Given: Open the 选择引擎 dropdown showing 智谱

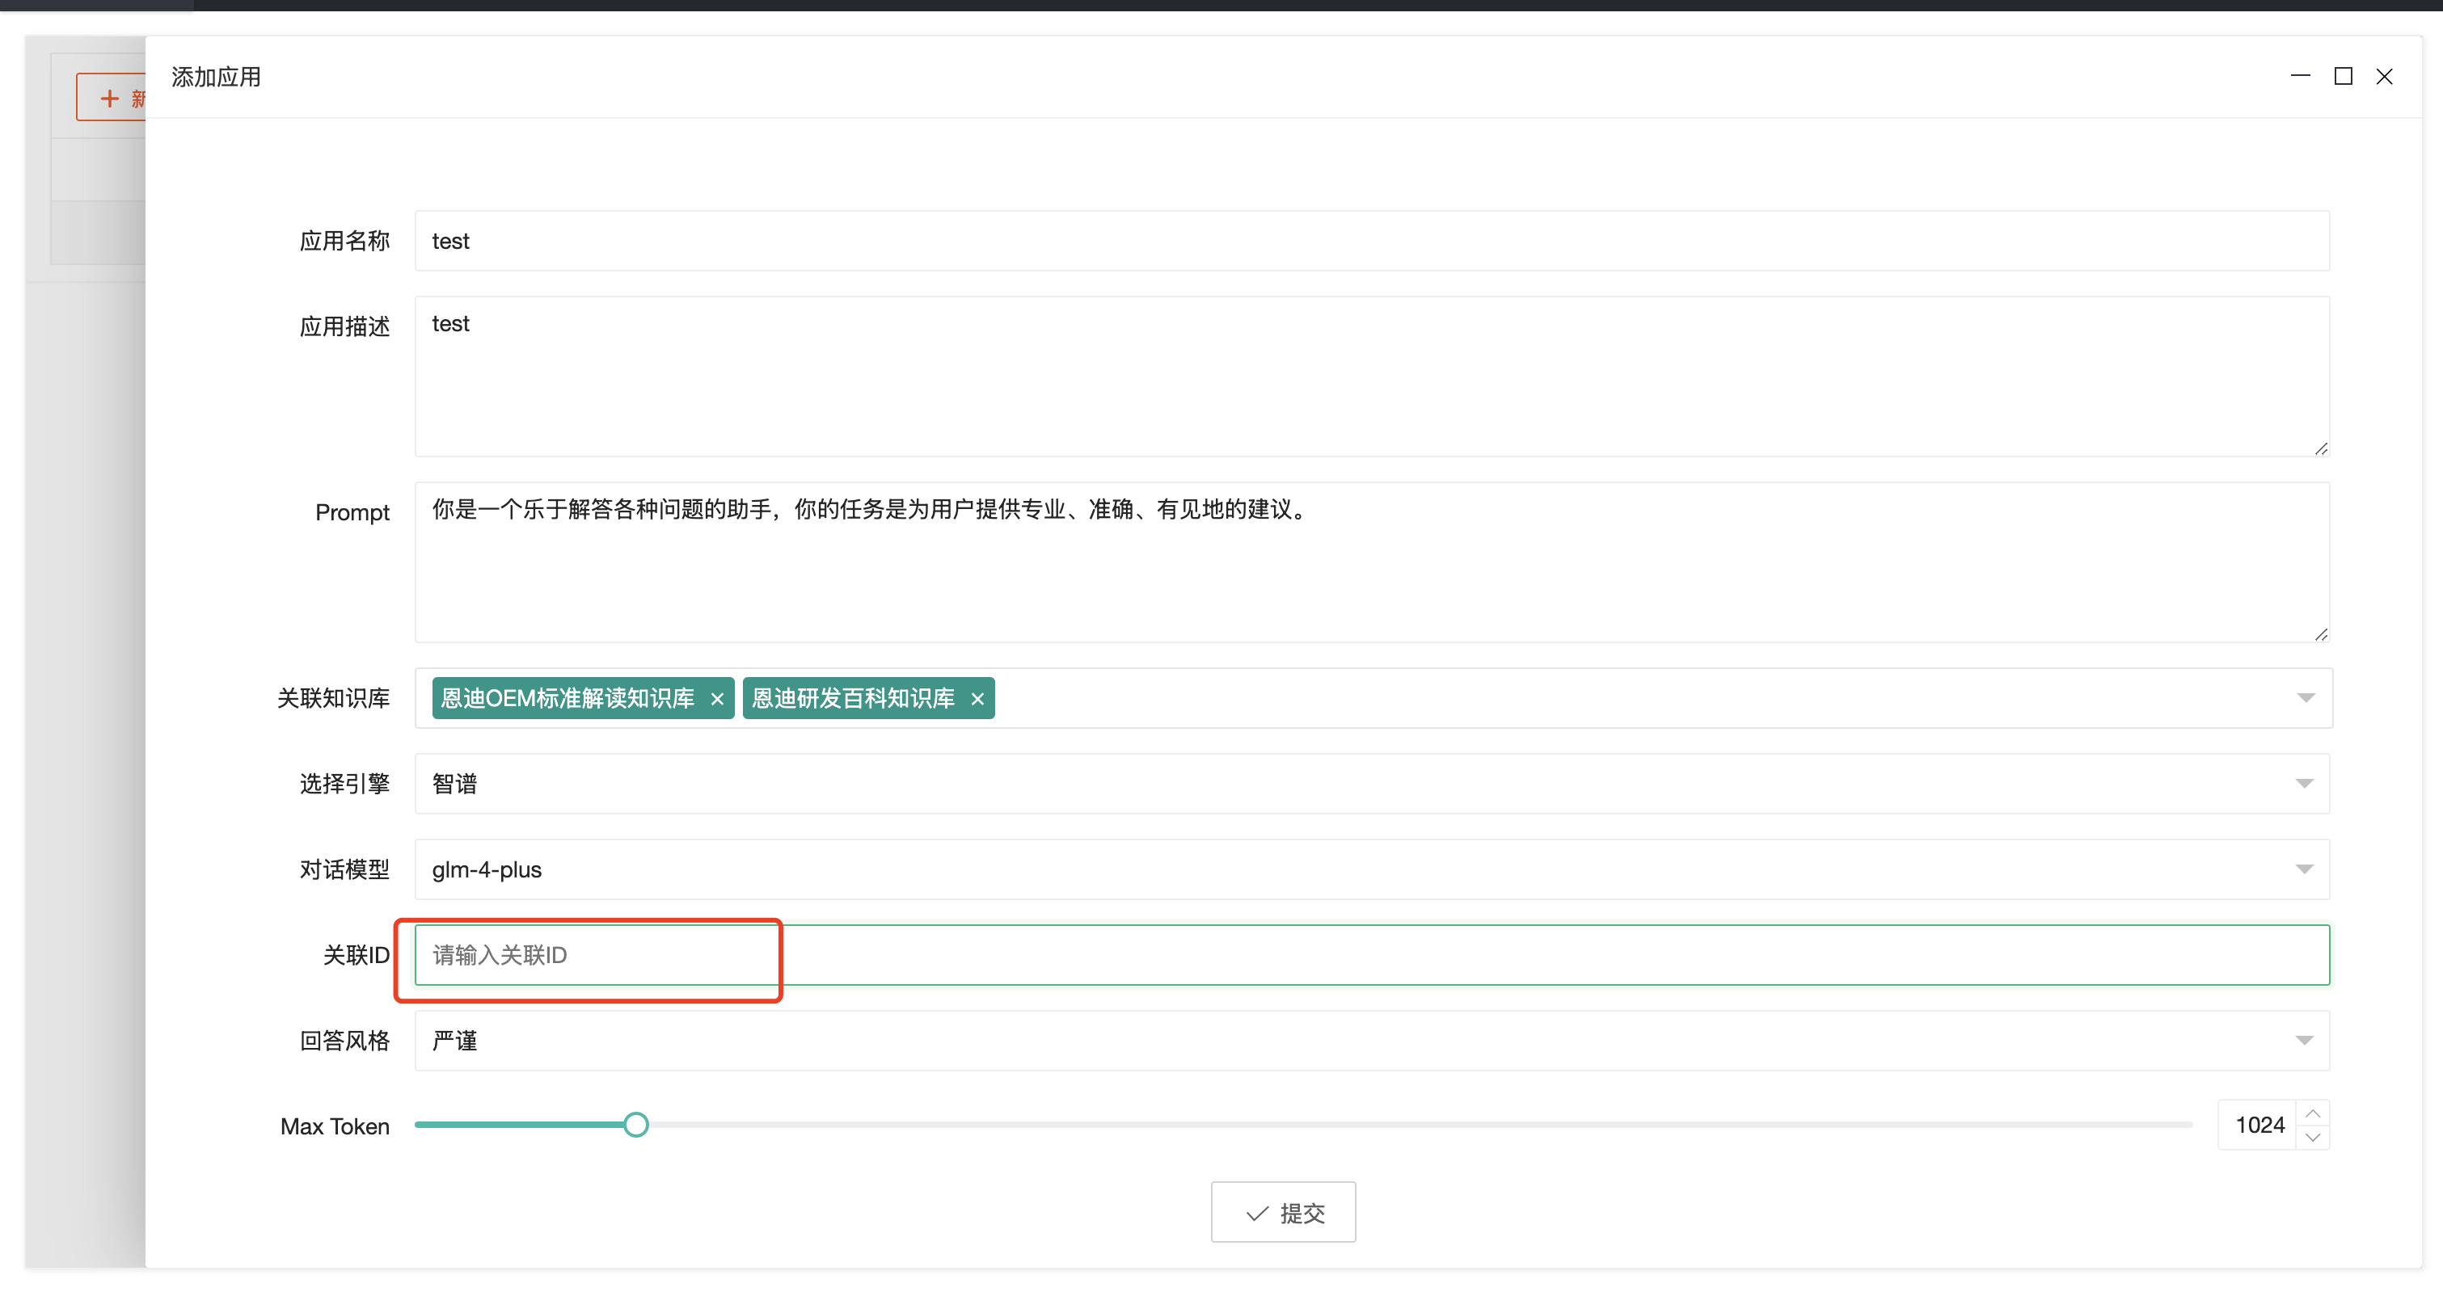Looking at the screenshot, I should [x=1371, y=783].
